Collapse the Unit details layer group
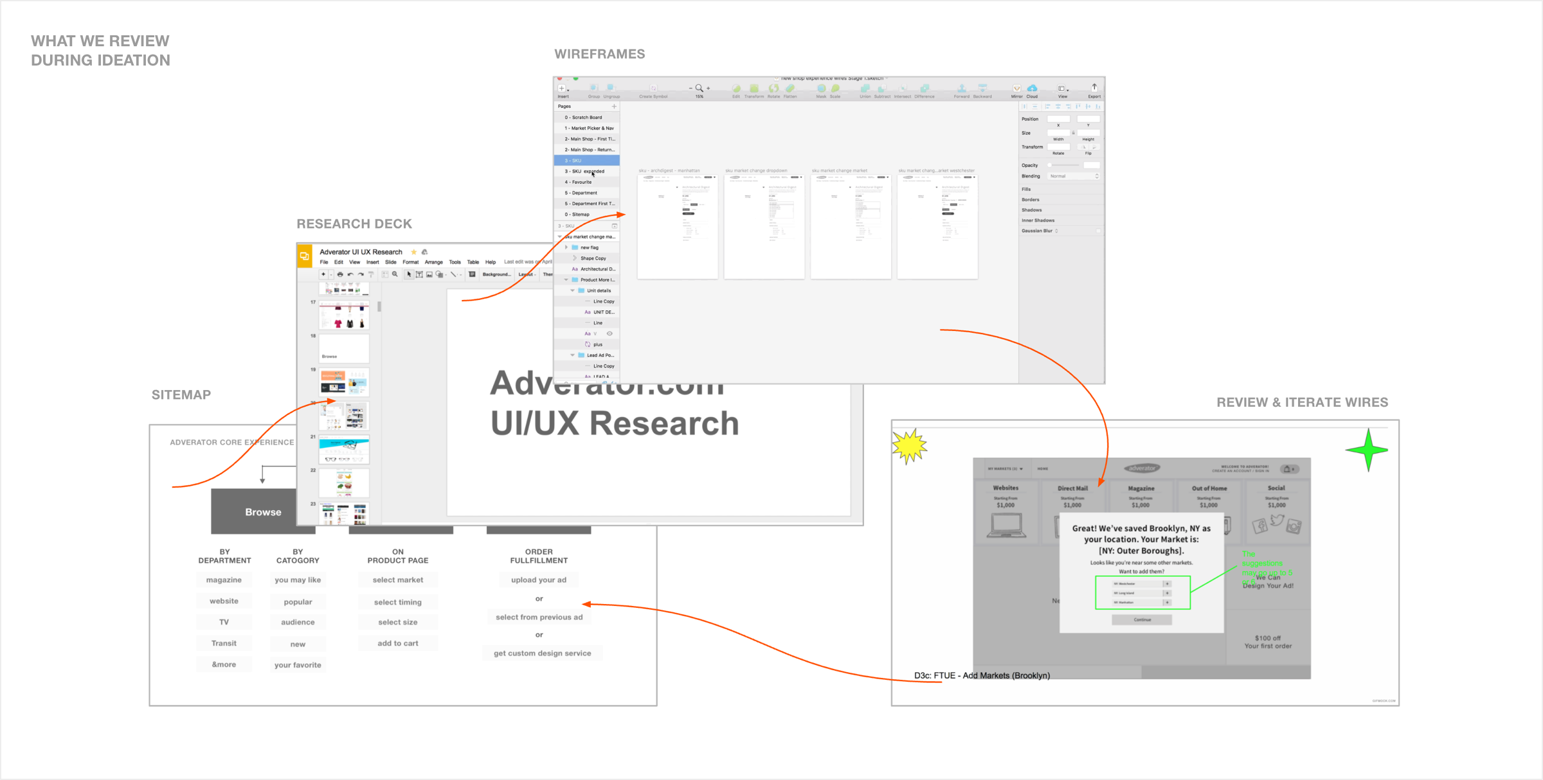Image resolution: width=1543 pixels, height=780 pixels. (573, 290)
